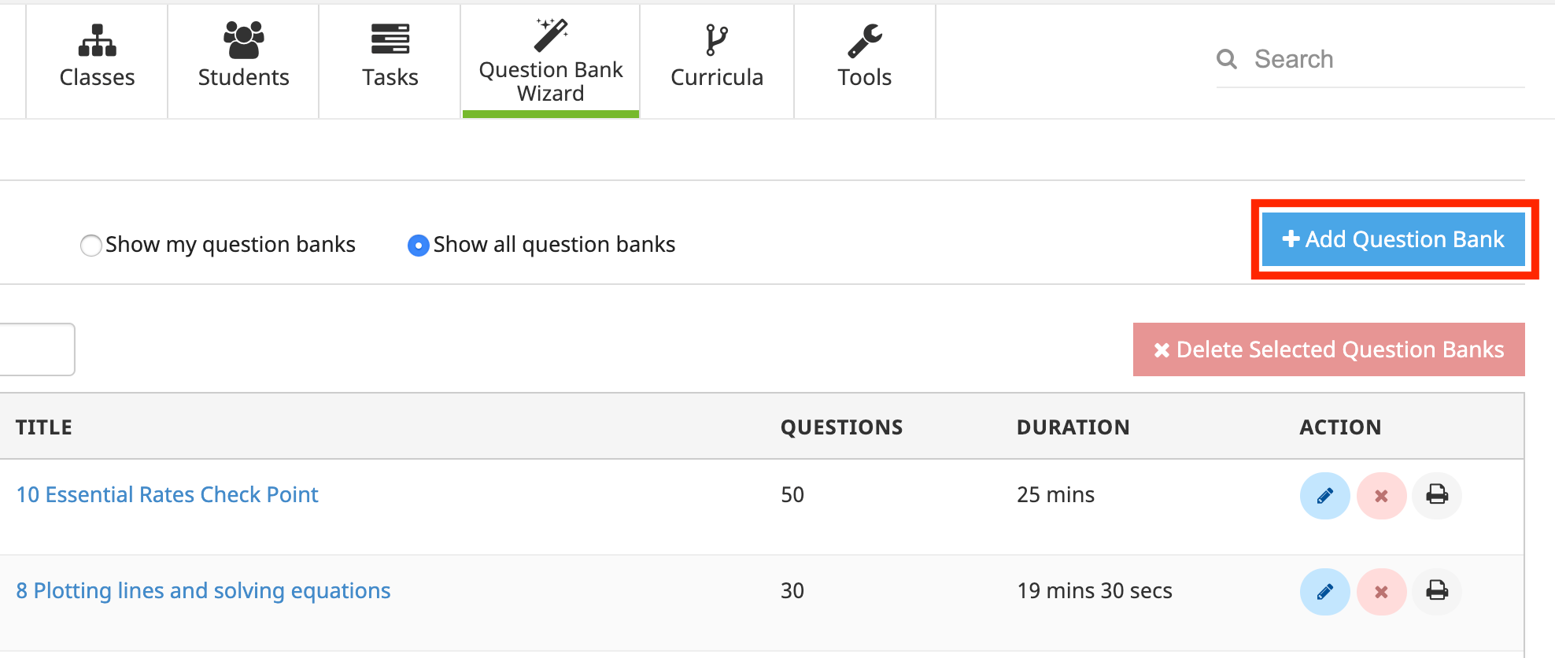
Task: Click the Tools wrench icon
Action: pos(864,39)
